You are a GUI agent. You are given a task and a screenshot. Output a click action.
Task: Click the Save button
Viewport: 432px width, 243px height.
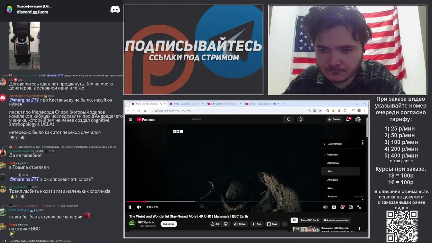click(x=272, y=224)
